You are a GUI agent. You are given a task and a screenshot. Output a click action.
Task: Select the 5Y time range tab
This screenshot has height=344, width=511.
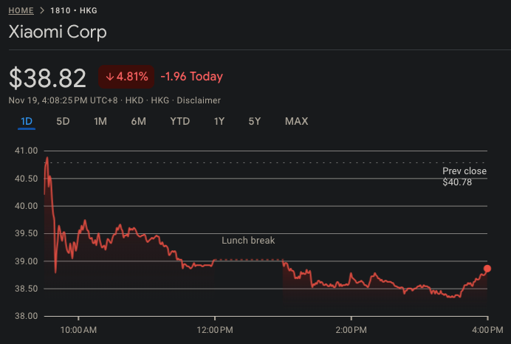click(x=254, y=121)
